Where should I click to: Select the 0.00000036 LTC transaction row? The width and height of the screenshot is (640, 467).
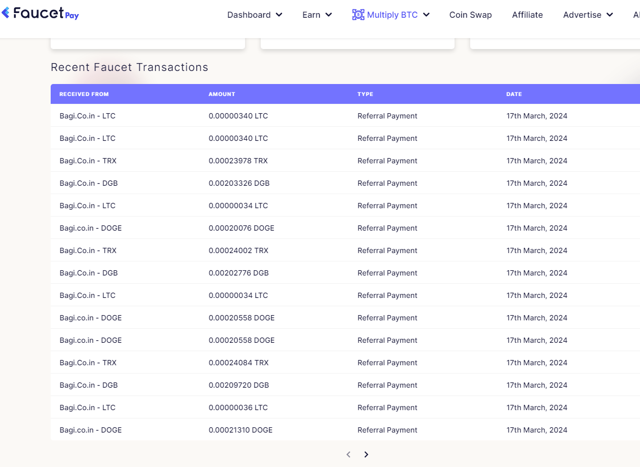click(345, 408)
